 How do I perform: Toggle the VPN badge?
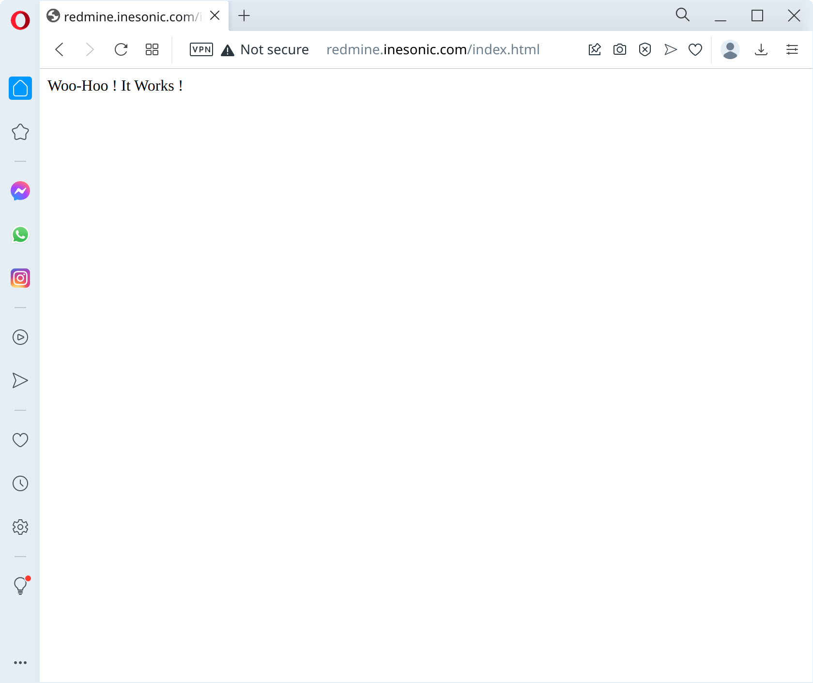click(x=201, y=49)
